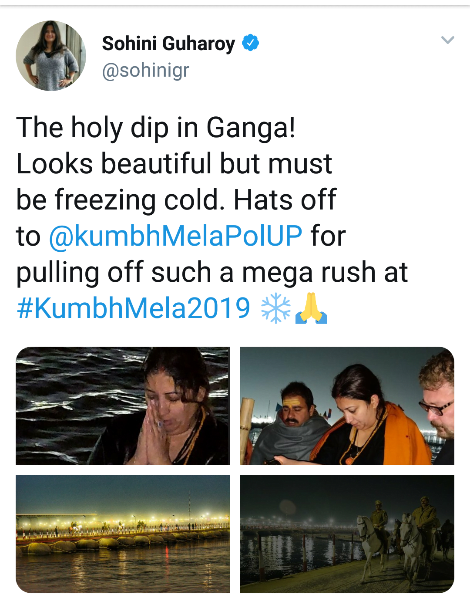Click the snowflake emoji in the tweet
The image size is (470, 615).
[275, 309]
